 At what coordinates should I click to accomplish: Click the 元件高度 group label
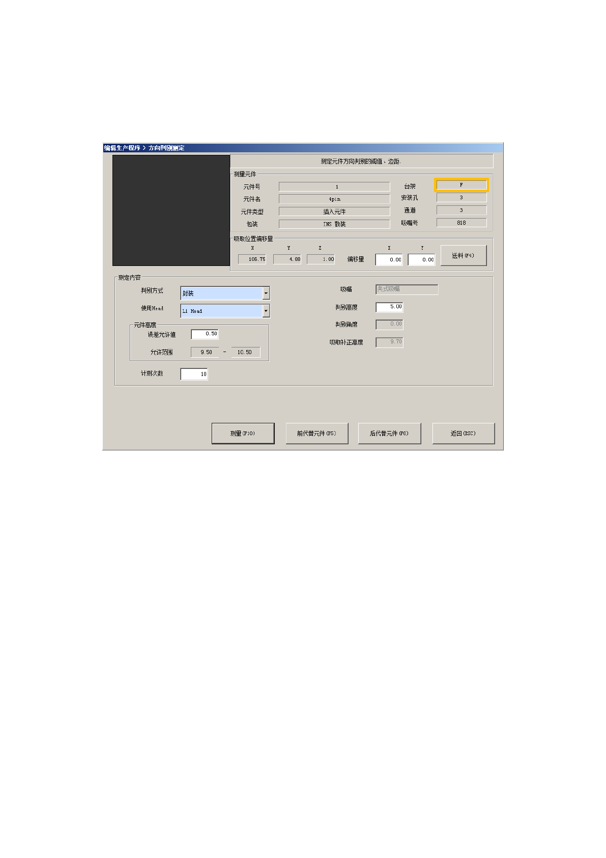[145, 325]
